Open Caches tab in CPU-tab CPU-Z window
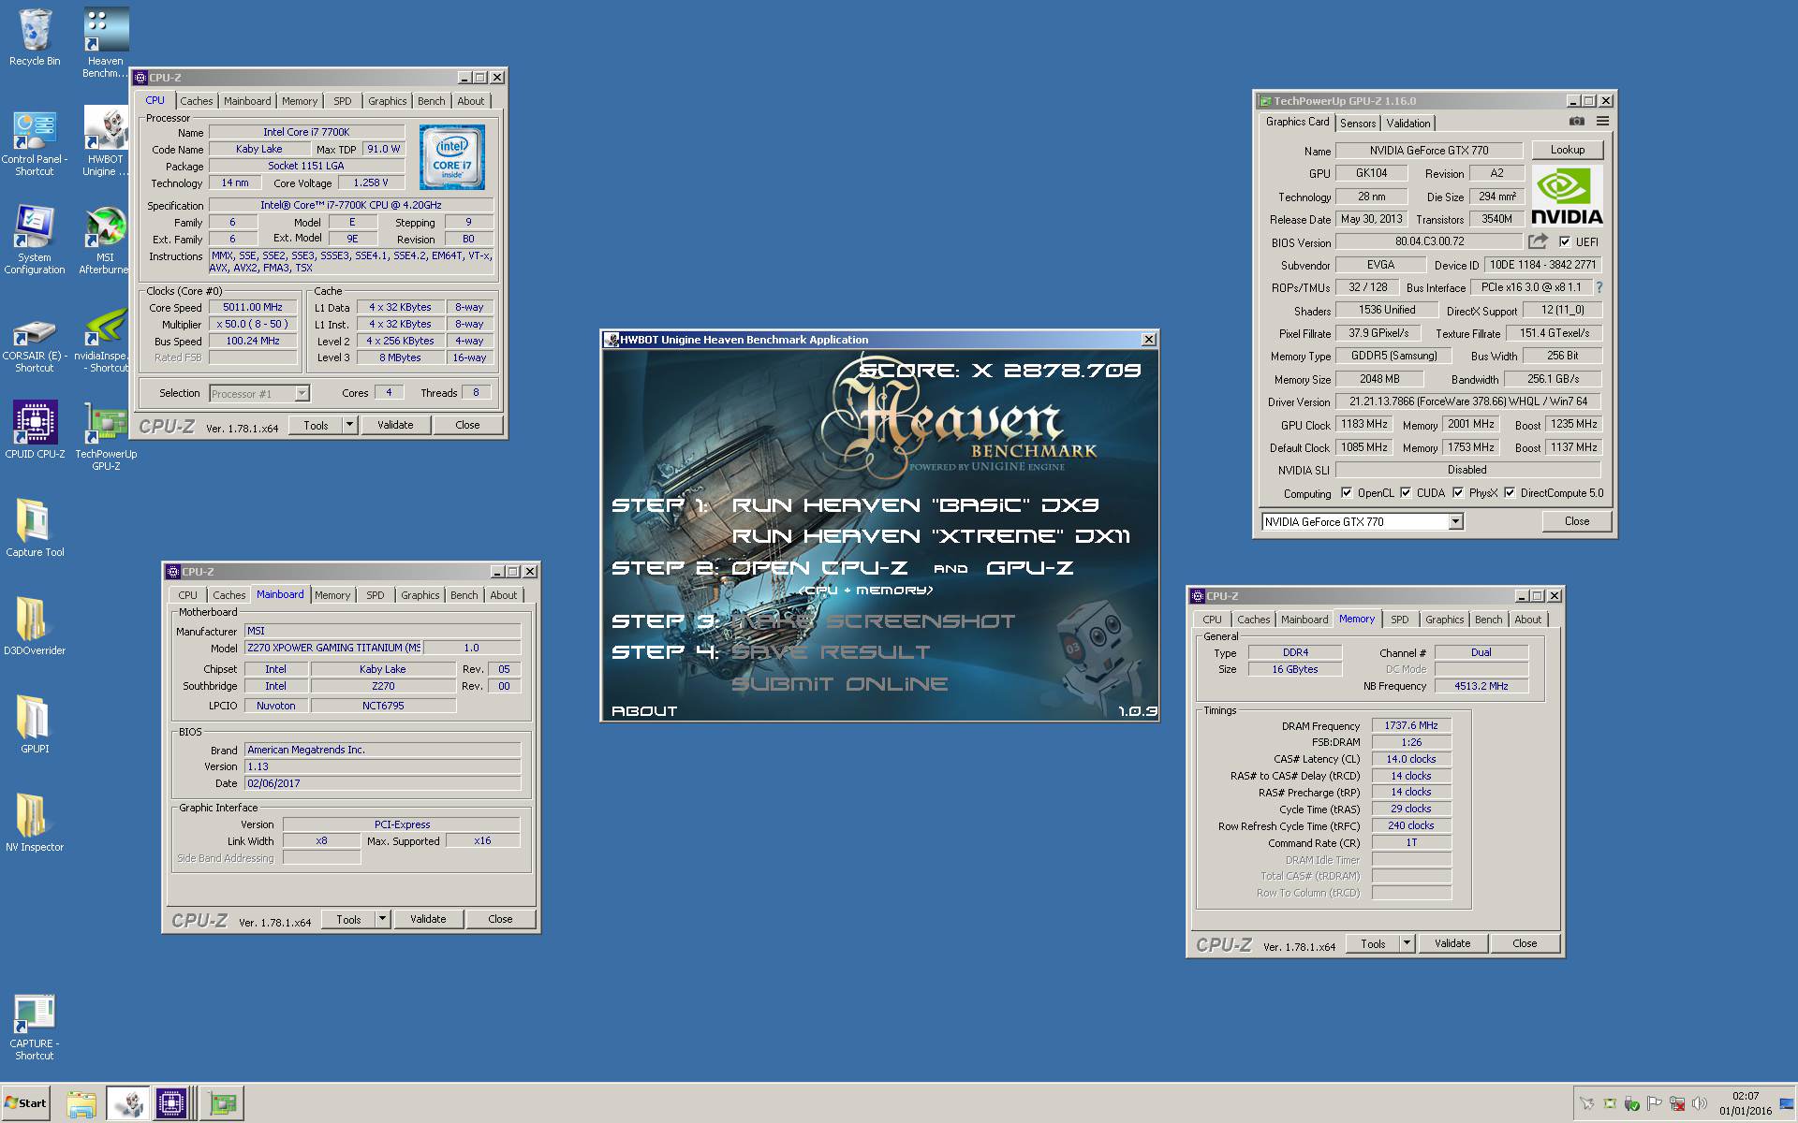 [197, 101]
